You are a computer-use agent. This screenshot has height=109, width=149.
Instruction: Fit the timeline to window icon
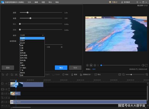point(120,74)
